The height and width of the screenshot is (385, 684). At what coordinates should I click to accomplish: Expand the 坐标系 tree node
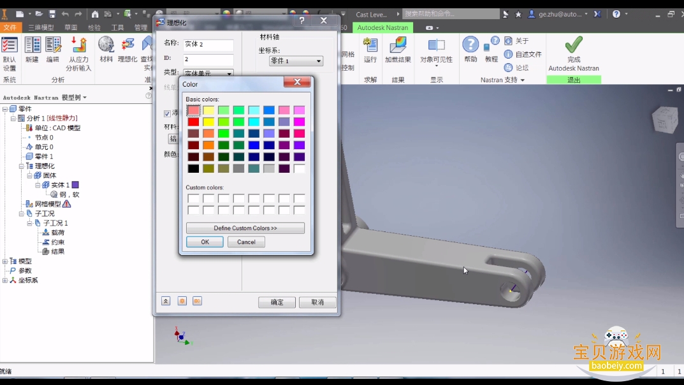pos(5,280)
